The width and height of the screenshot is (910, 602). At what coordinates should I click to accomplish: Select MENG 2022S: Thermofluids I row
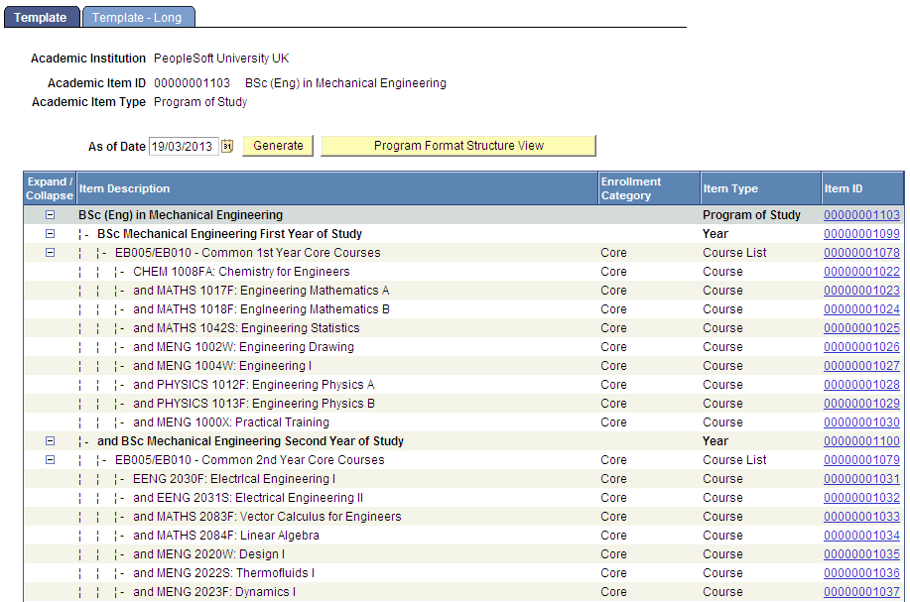tap(463, 573)
